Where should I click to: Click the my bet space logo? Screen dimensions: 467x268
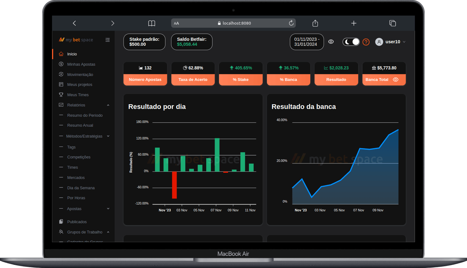tap(76, 40)
